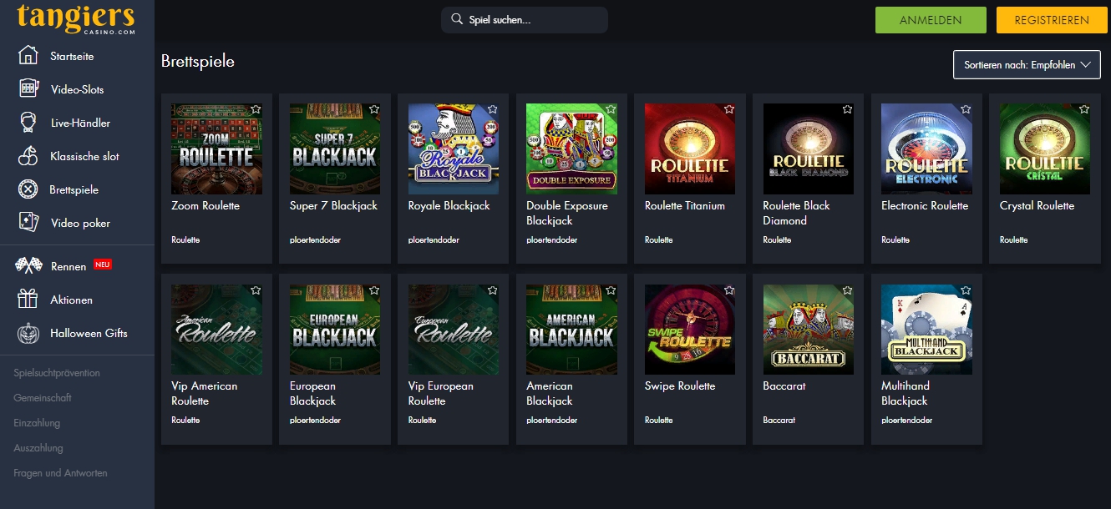Star the Crystal Roulette game
1111x509 pixels.
1085,109
